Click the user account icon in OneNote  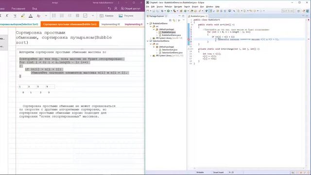click(116, 9)
